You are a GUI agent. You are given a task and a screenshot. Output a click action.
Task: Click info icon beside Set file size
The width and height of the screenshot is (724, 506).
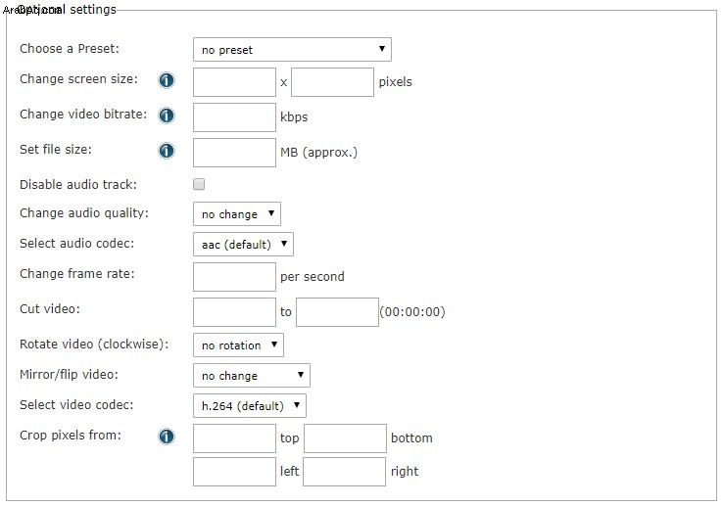[x=167, y=151]
